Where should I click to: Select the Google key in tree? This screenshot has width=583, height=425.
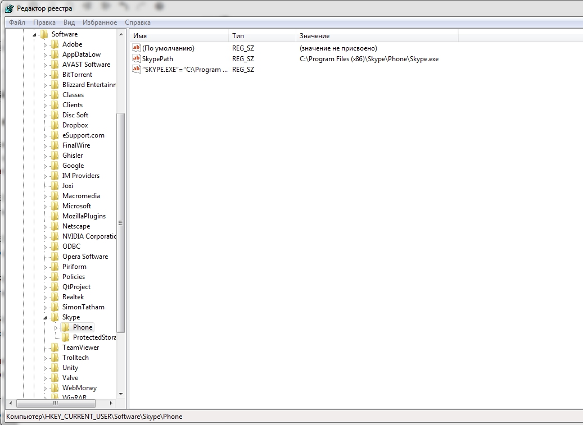pyautogui.click(x=73, y=166)
